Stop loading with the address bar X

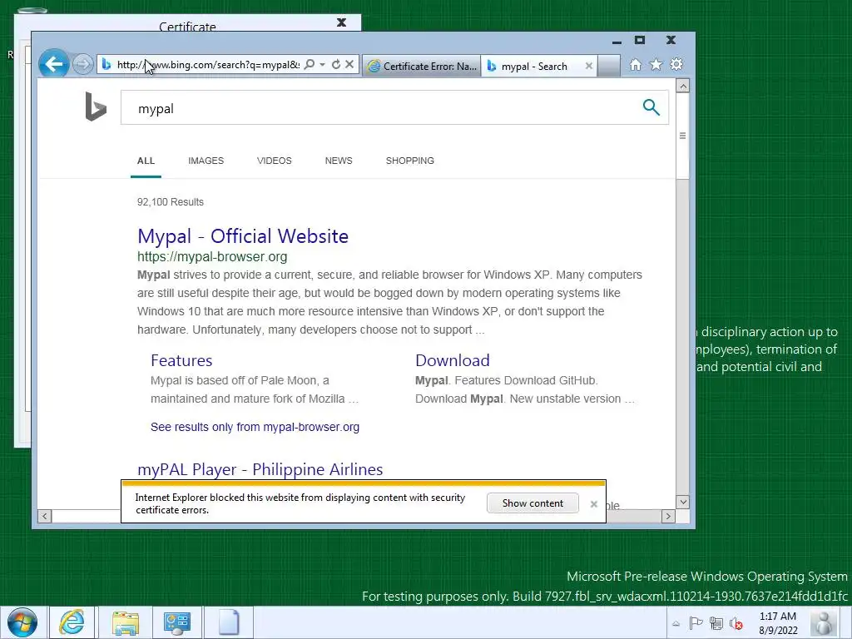tap(349, 65)
